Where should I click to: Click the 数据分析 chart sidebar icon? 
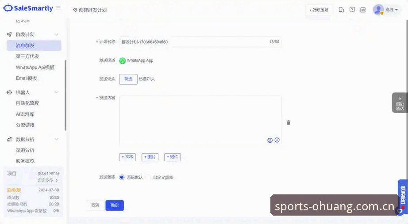click(x=9, y=139)
